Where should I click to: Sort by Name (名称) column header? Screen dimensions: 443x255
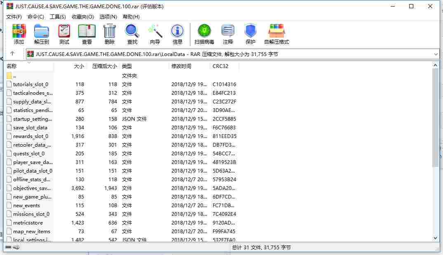[x=29, y=66]
